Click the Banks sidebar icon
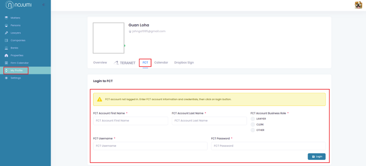This screenshot has width=366, height=166. (x=6, y=48)
